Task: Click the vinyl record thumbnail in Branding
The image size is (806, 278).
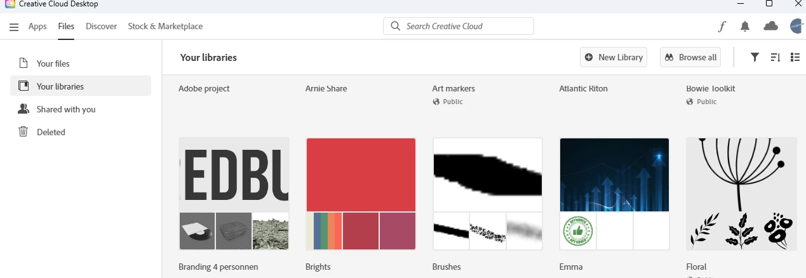Action: 197,231
